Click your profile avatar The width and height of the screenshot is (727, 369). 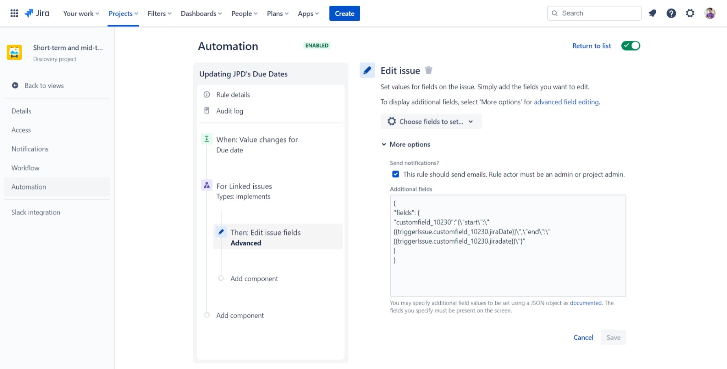tap(710, 13)
